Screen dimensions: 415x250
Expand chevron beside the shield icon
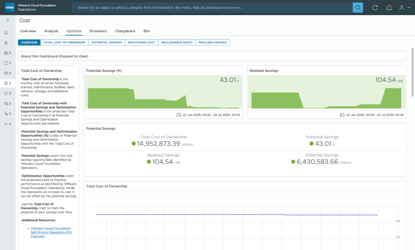click(10, 93)
